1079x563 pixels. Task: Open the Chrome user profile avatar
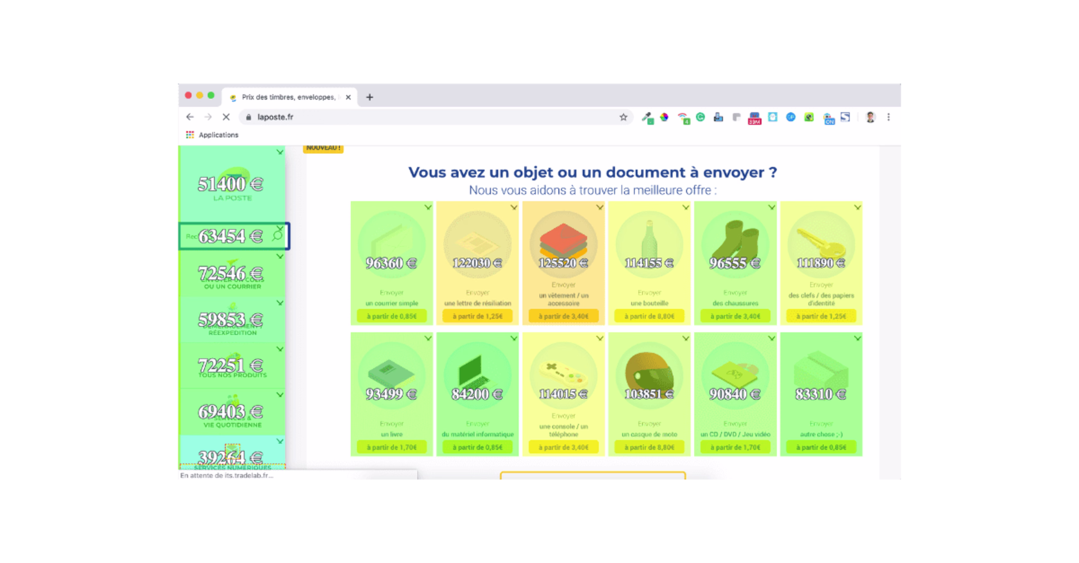[871, 117]
